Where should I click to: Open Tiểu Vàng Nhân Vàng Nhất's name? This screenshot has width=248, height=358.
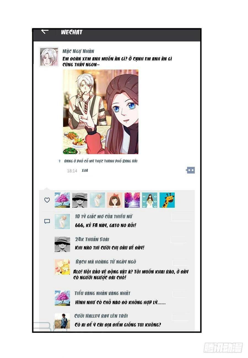click(102, 293)
